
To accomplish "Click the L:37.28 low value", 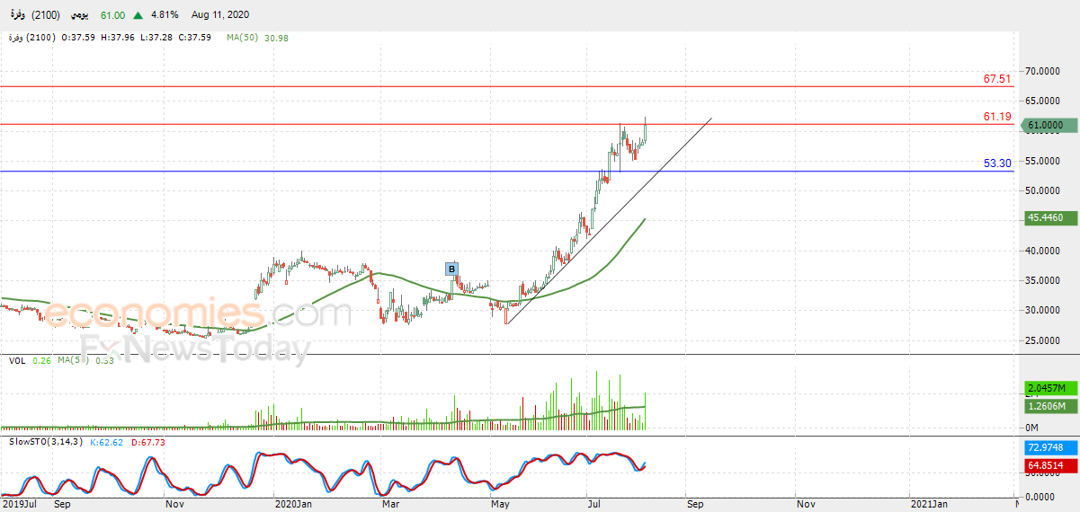I will pos(157,38).
